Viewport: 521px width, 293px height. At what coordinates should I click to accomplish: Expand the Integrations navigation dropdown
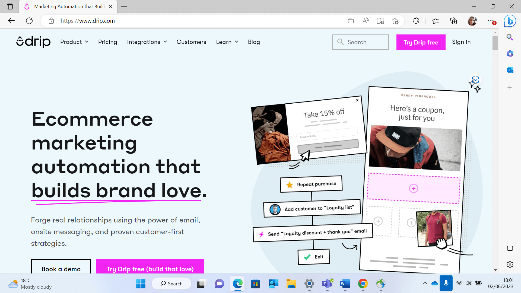coord(147,42)
